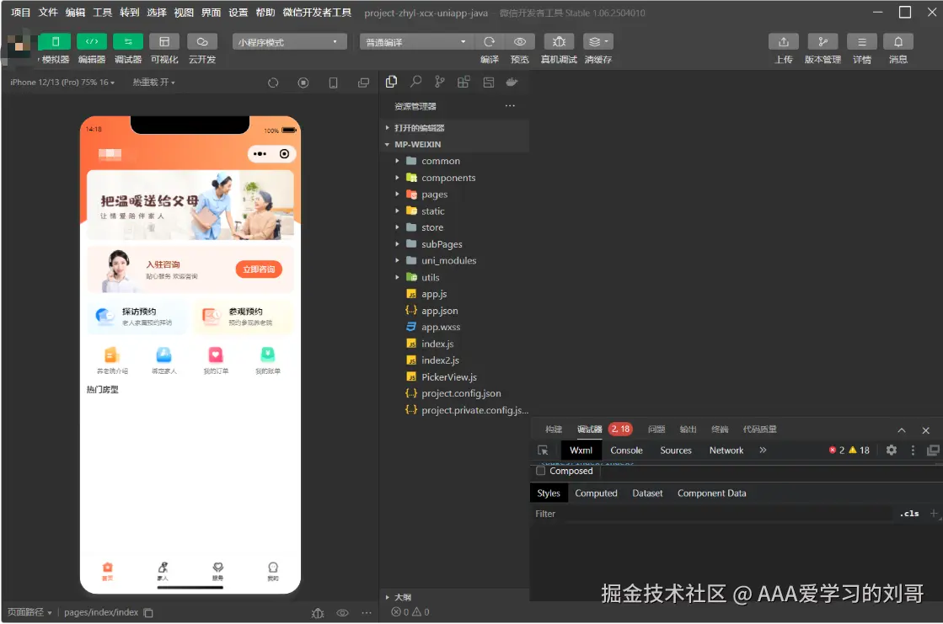Click the simulator stop icon
The height and width of the screenshot is (624, 943).
[303, 83]
